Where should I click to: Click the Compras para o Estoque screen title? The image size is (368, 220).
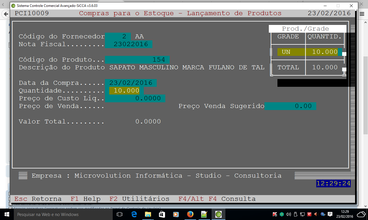[180, 13]
